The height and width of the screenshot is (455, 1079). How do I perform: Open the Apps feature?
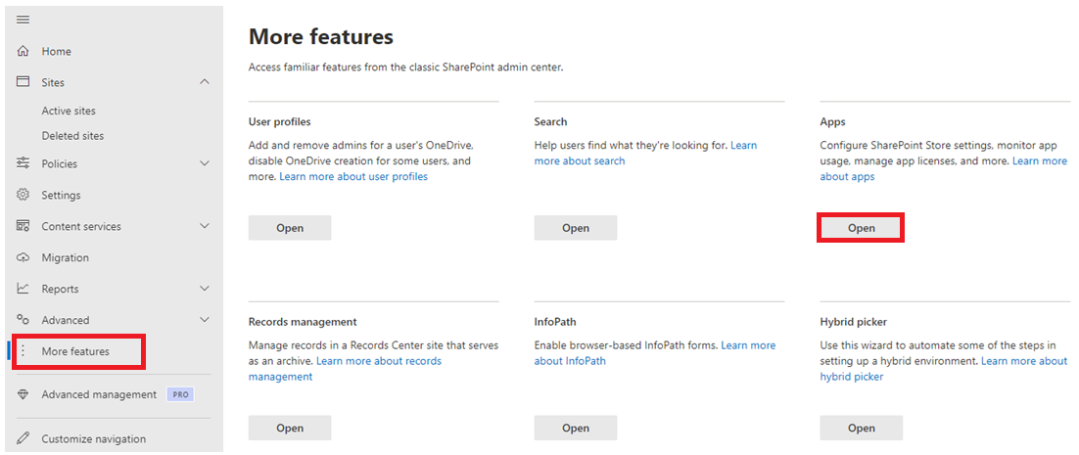pyautogui.click(x=861, y=228)
